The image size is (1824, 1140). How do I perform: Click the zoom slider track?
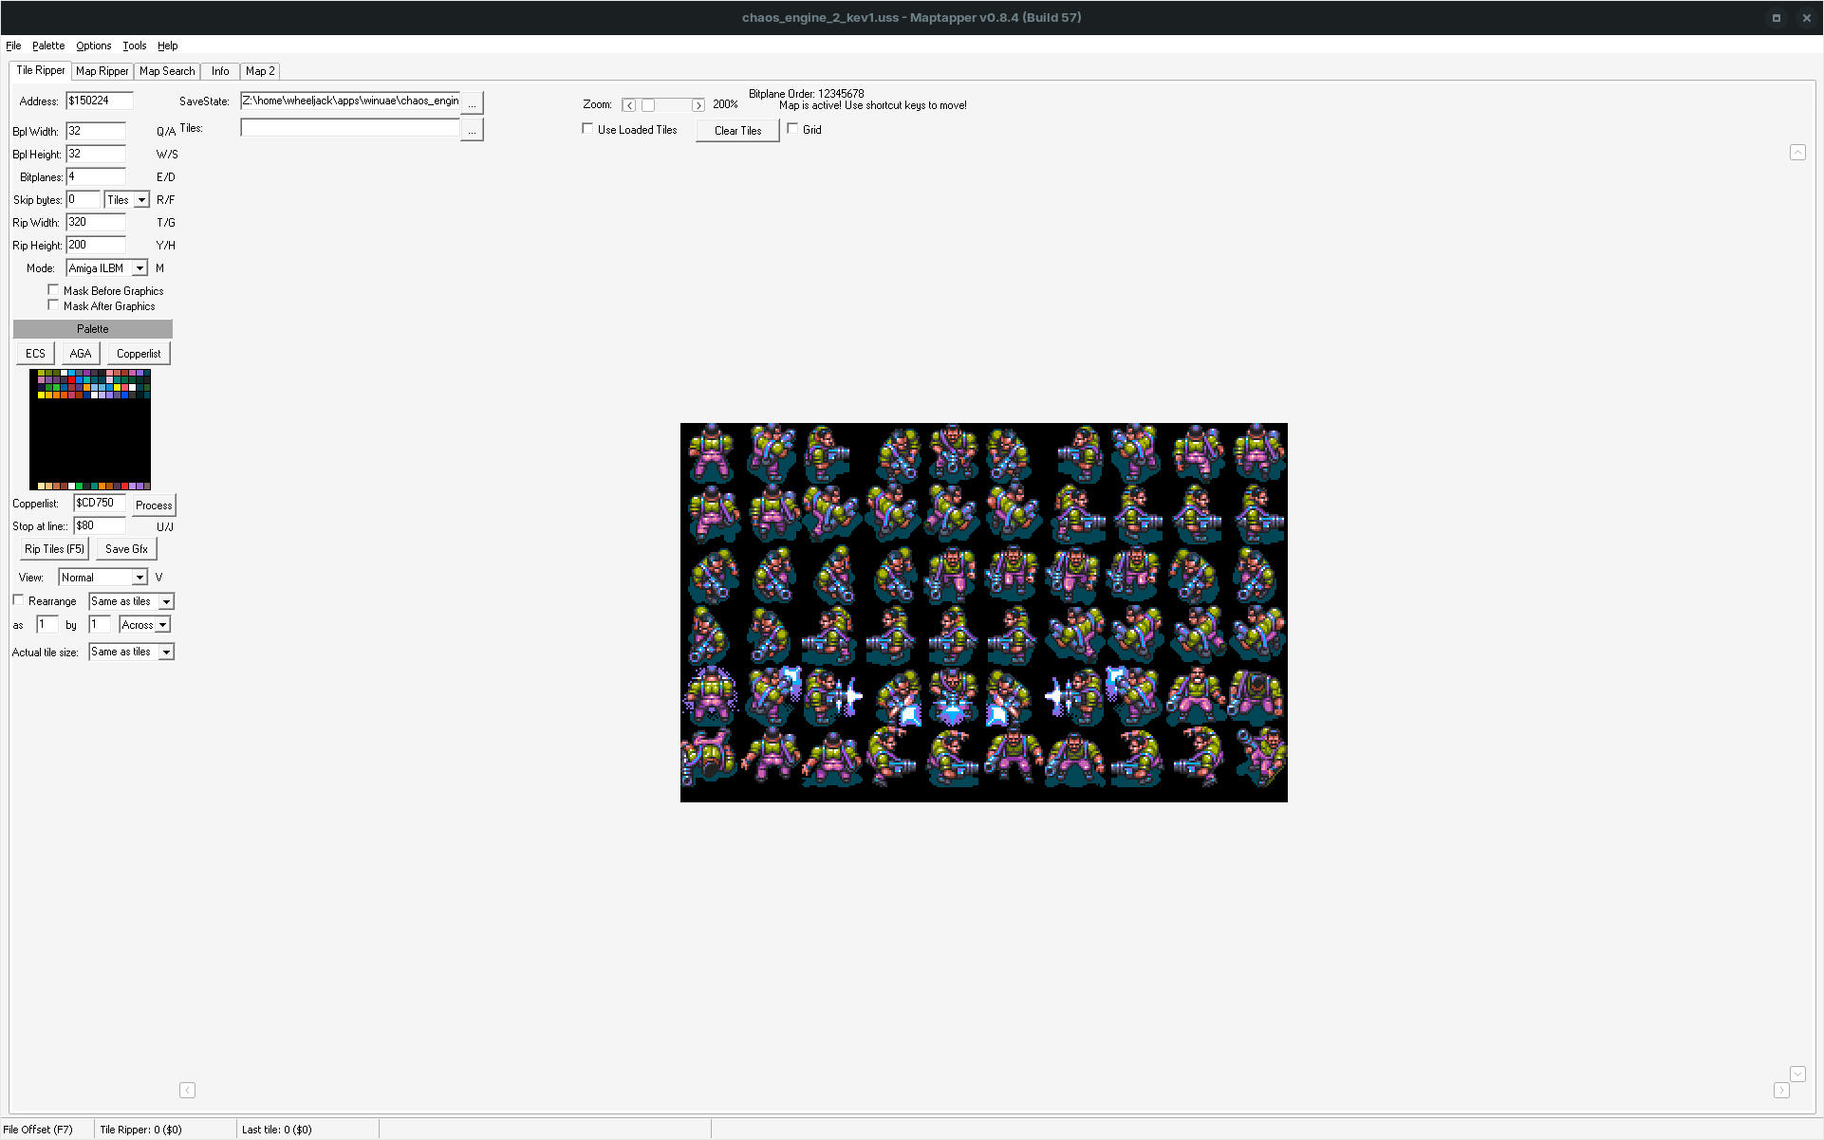click(664, 105)
